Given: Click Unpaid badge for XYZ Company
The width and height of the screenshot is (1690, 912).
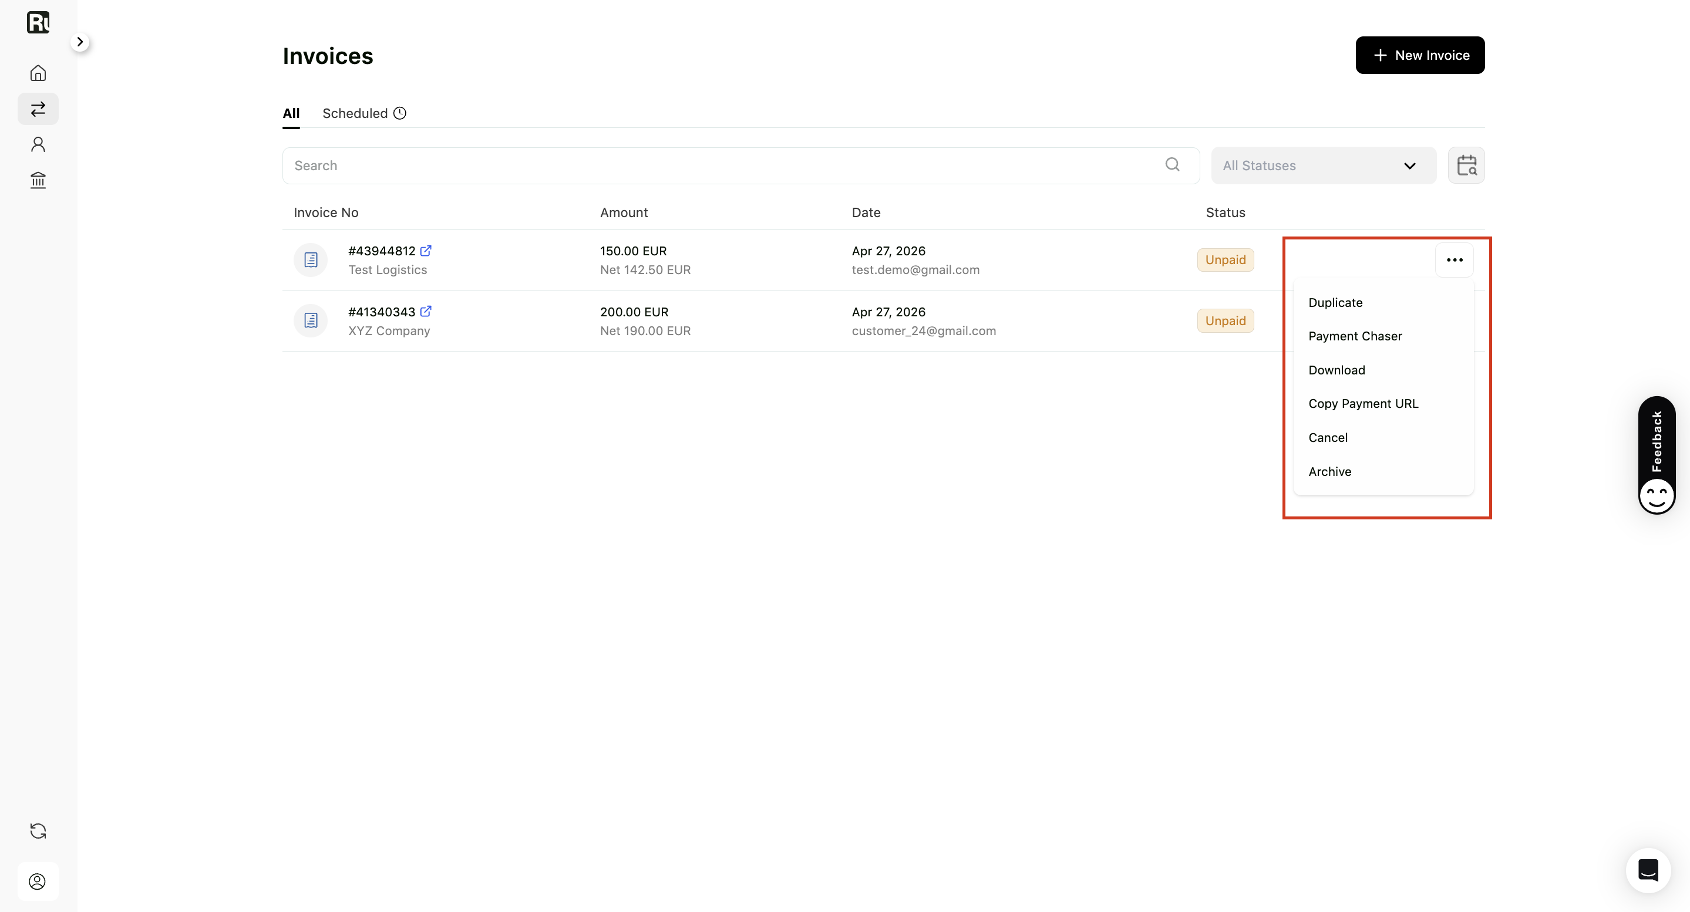Looking at the screenshot, I should coord(1225,320).
